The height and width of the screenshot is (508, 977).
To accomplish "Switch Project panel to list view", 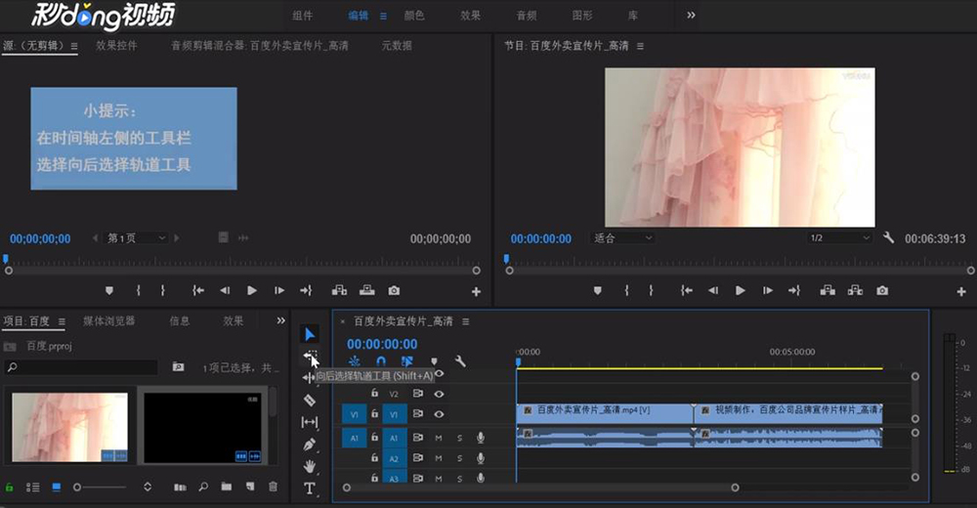I will pos(32,487).
